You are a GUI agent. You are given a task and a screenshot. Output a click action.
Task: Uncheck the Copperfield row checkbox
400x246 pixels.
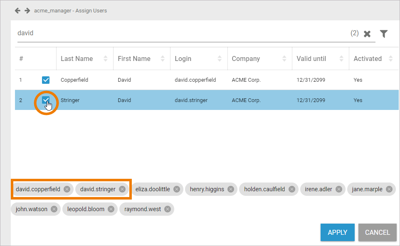coord(46,80)
